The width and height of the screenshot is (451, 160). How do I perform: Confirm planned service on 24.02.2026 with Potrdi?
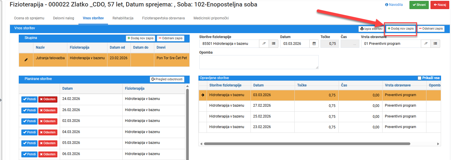[x=29, y=99]
